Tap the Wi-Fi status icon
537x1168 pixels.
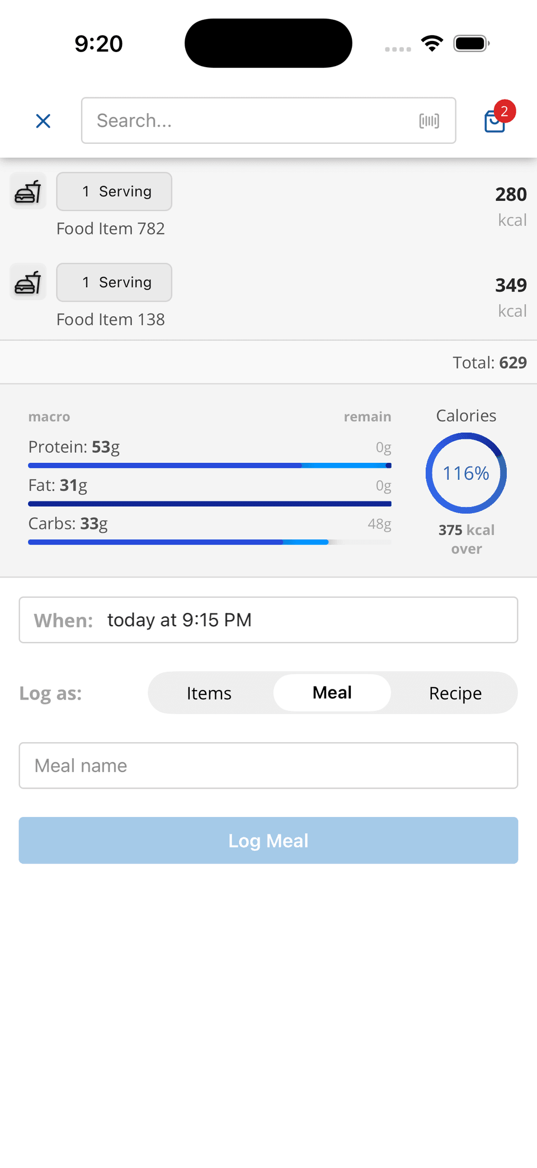click(432, 44)
